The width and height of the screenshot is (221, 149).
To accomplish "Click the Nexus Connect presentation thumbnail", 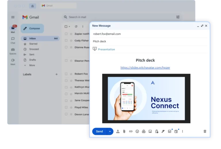I will coord(146,99).
